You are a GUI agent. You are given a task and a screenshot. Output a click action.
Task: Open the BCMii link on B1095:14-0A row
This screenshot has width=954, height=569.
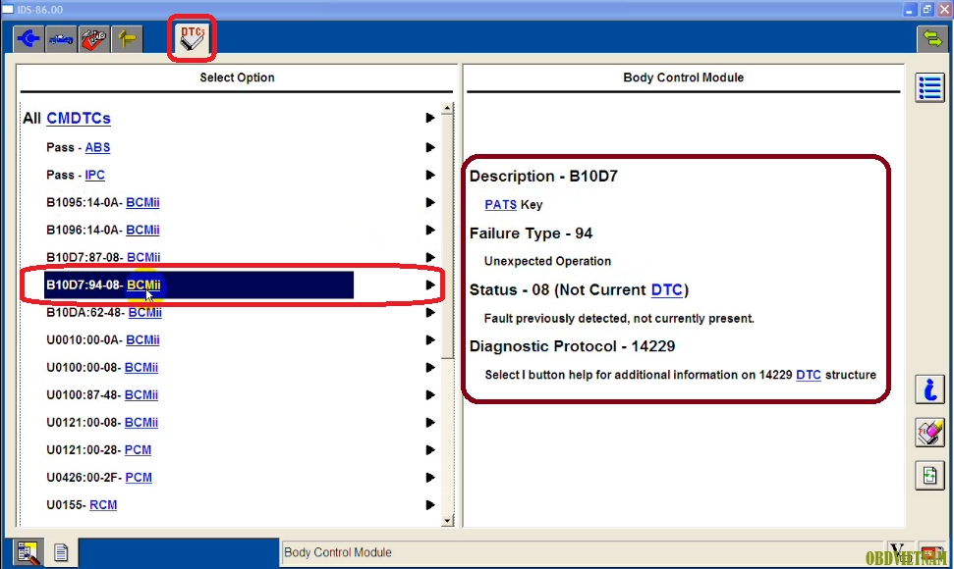(142, 202)
